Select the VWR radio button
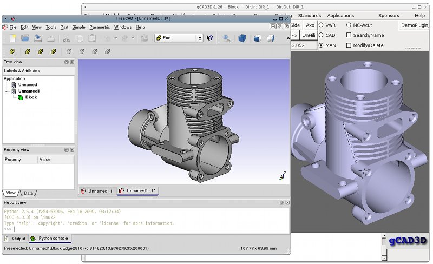Viewport: 433px width, 264px height. (x=322, y=25)
